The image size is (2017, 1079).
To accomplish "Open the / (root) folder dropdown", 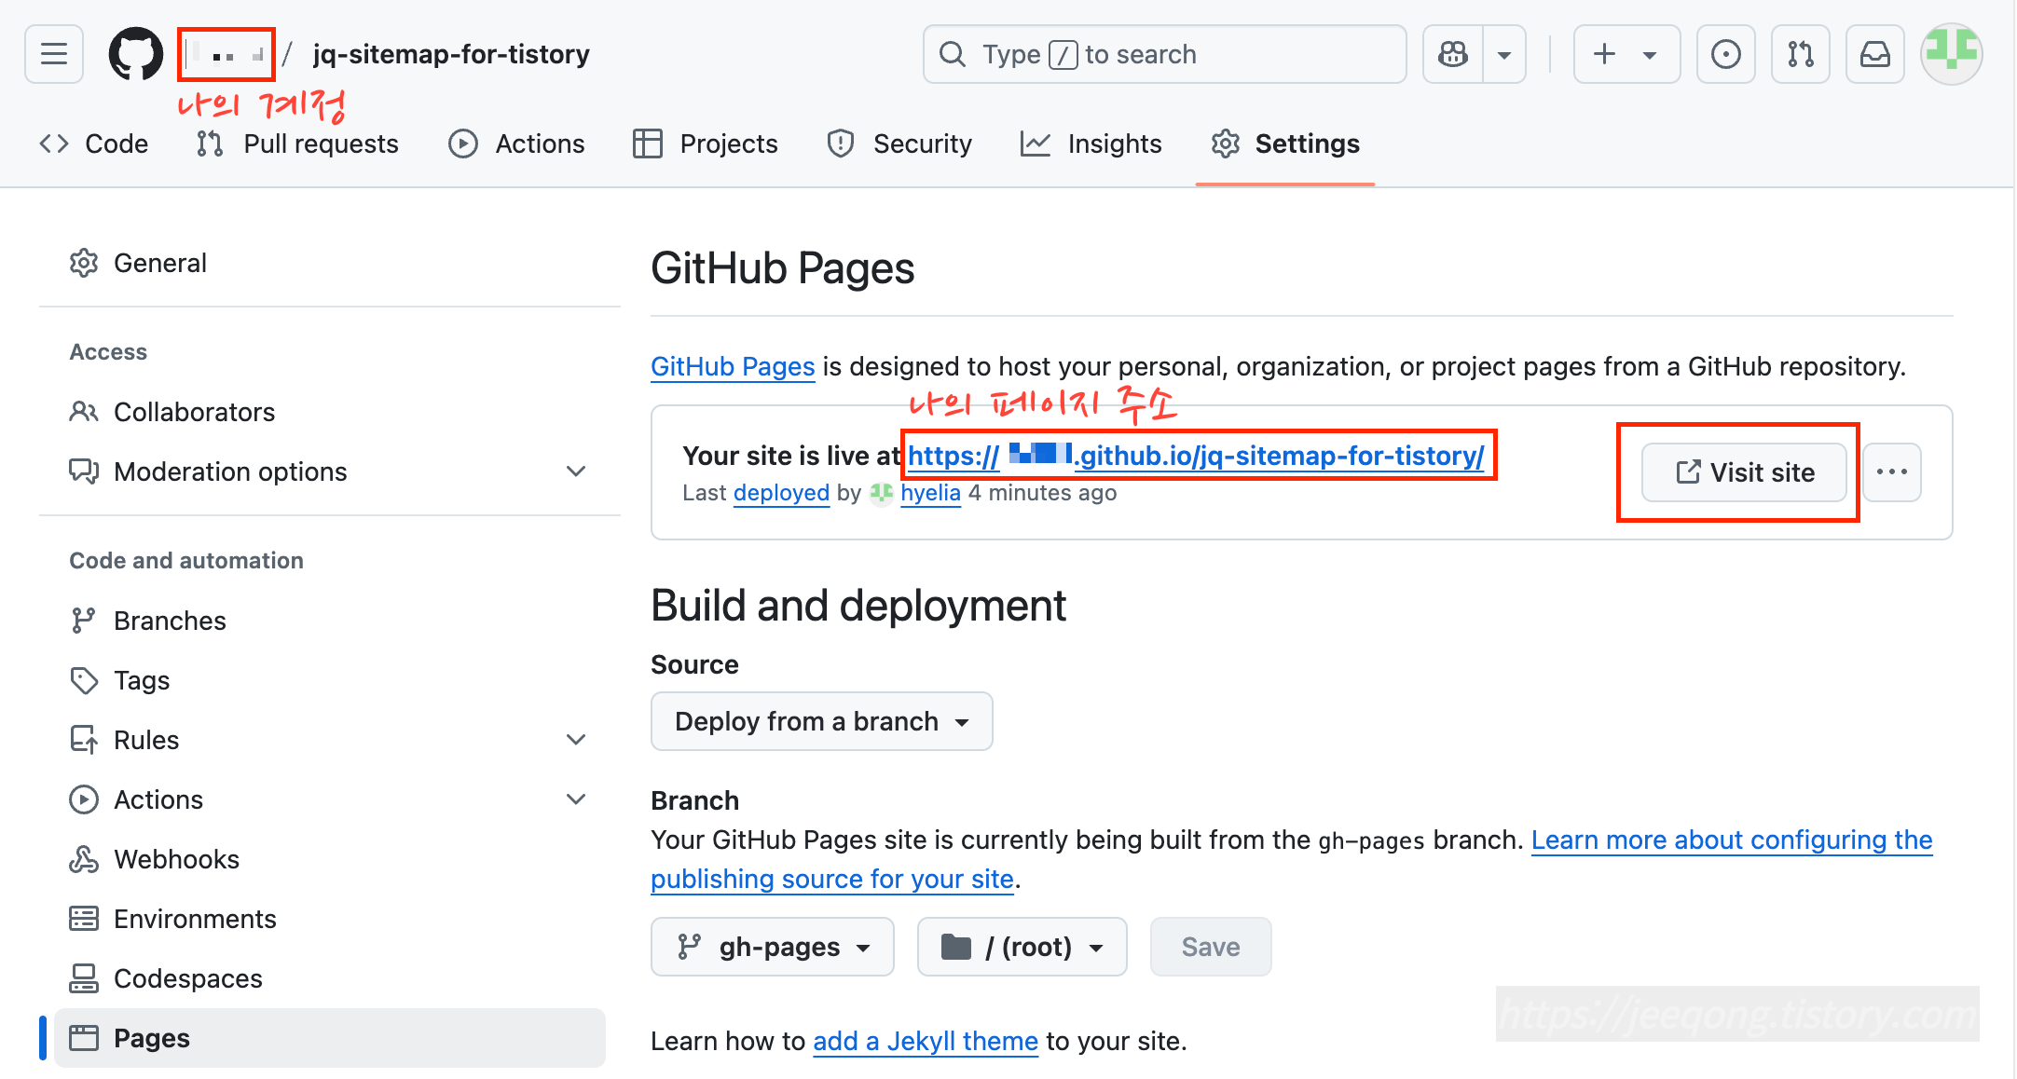I will [1022, 947].
